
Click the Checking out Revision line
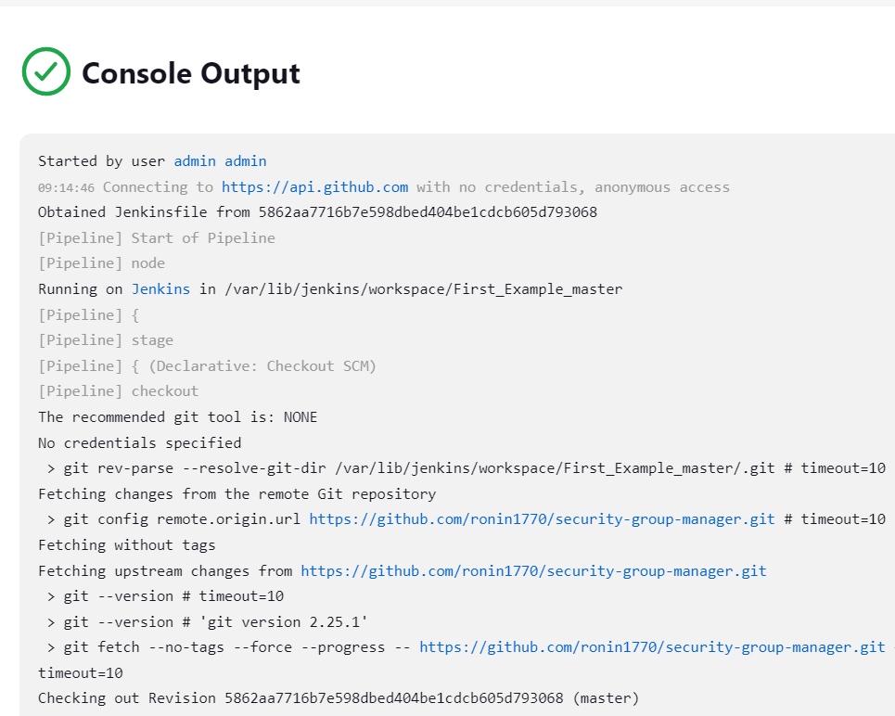click(x=339, y=697)
